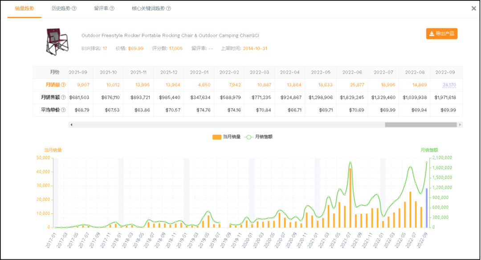This screenshot has height=260, width=481.
Task: Open the Outdoor Freestyle Rocker product title
Action: [x=170, y=36]
